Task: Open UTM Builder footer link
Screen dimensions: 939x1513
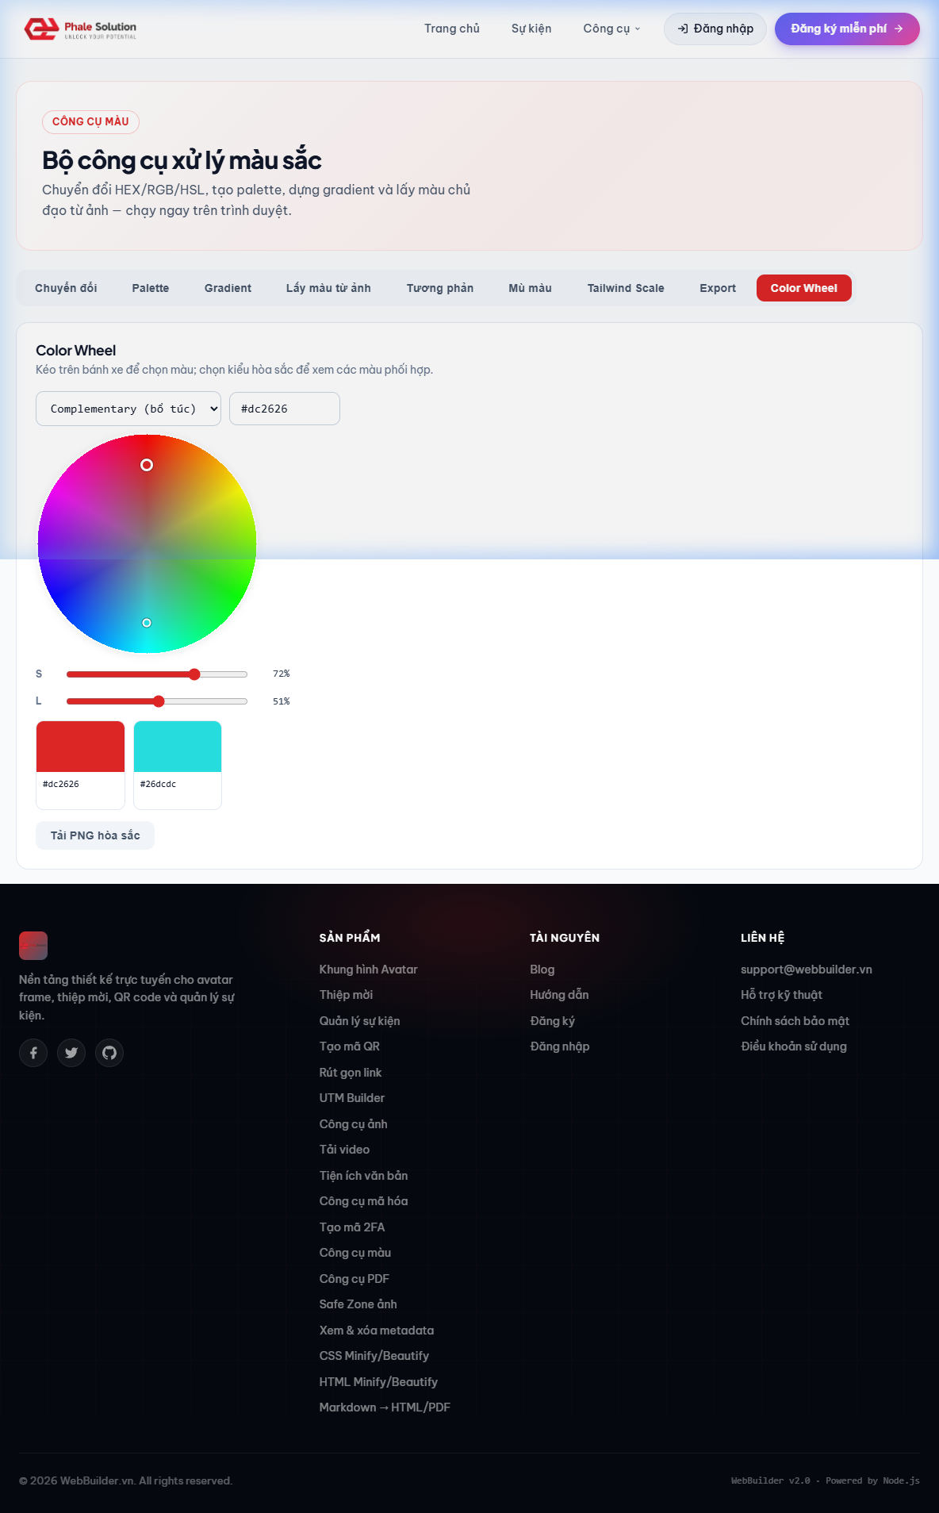Action: pos(352,1098)
